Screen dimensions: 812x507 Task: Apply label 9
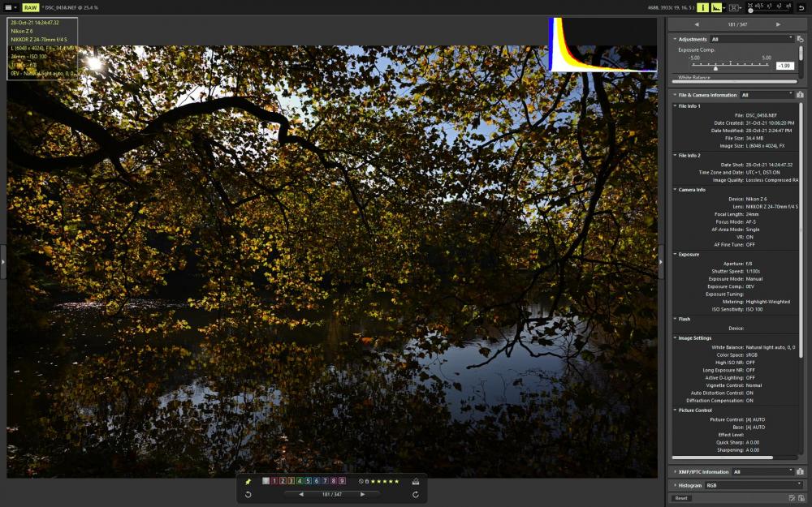(342, 481)
